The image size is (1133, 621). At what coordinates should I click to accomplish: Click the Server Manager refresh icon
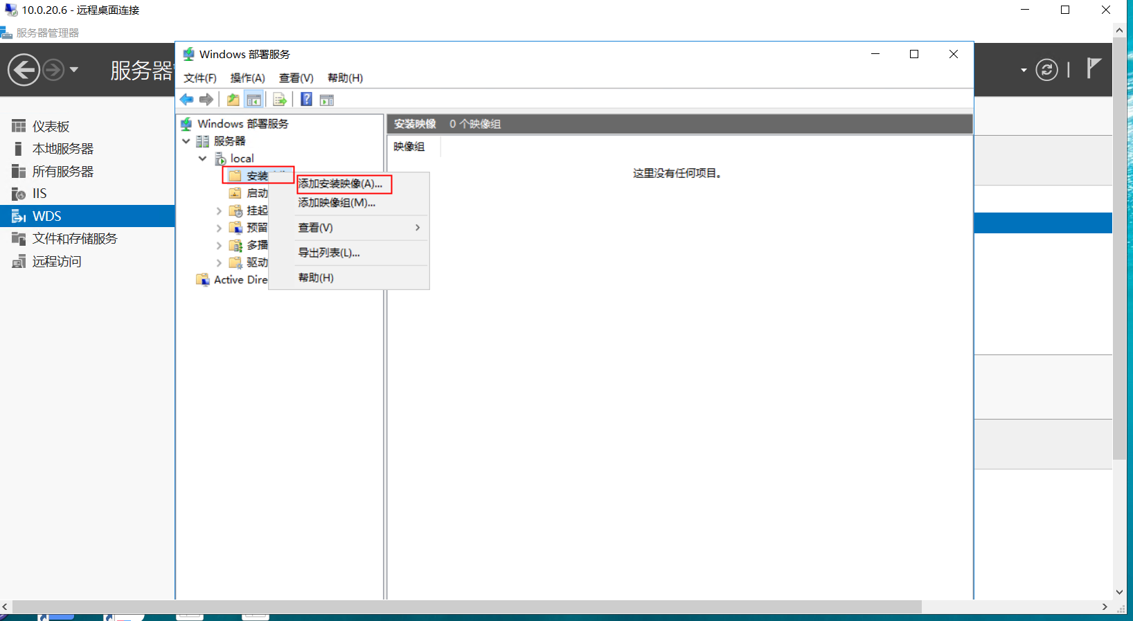click(1046, 69)
